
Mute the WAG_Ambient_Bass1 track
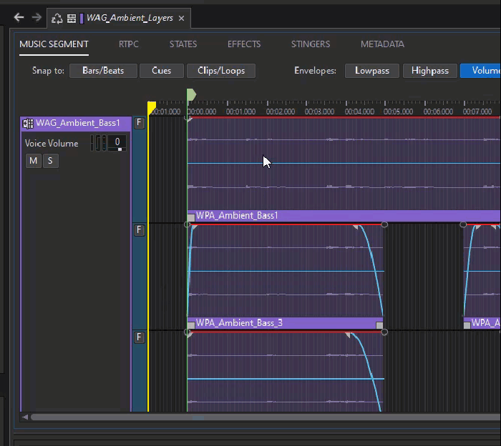(x=33, y=161)
